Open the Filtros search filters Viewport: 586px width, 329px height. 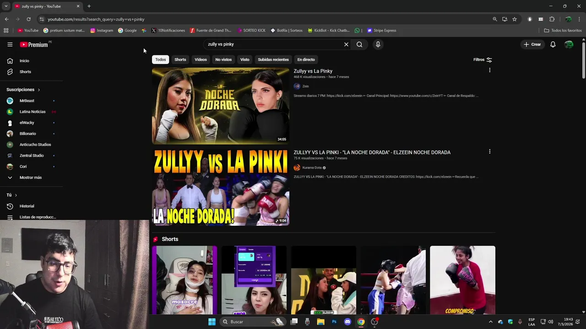coord(483,59)
